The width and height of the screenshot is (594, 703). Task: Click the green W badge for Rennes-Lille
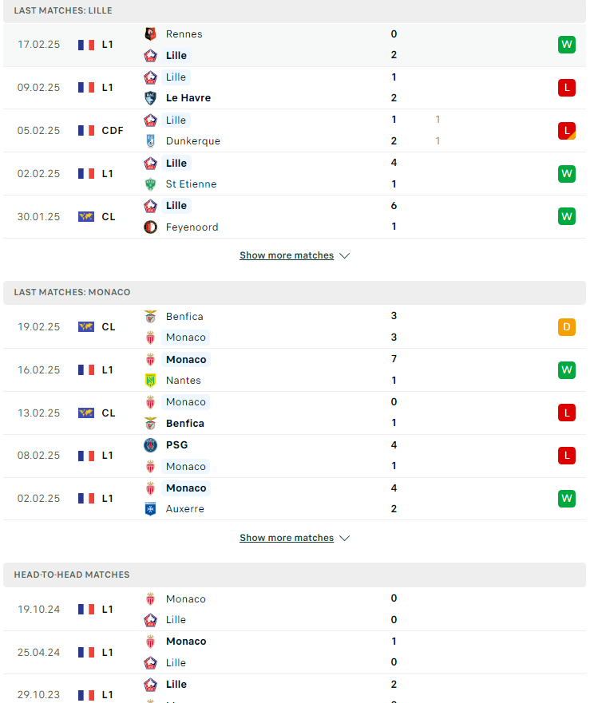click(567, 45)
